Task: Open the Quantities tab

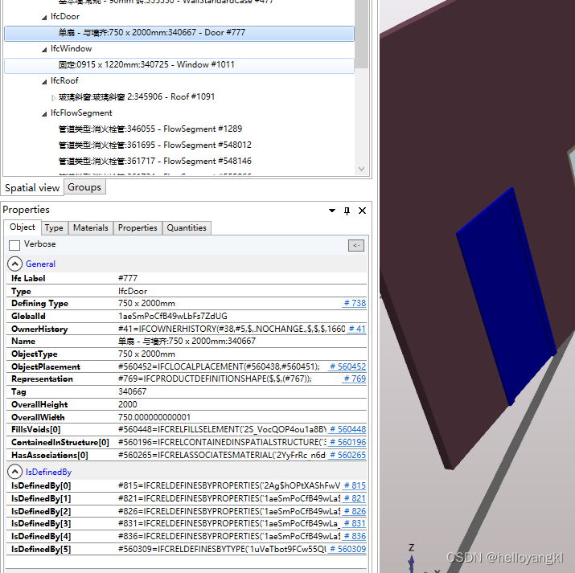Action: [x=187, y=228]
